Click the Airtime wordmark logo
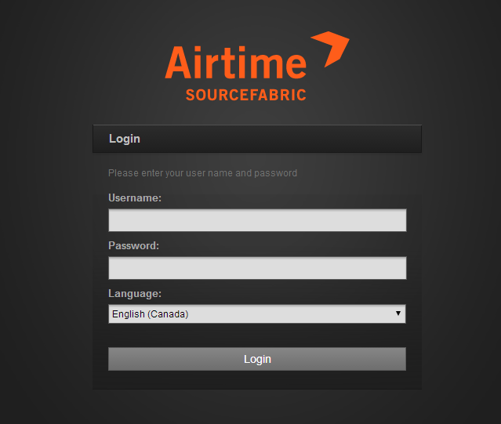Image resolution: width=501 pixels, height=424 pixels. pyautogui.click(x=236, y=62)
